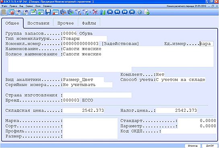Screen dimensions: 219x148
Task: Click the empty Марка field
Action: (90, 121)
